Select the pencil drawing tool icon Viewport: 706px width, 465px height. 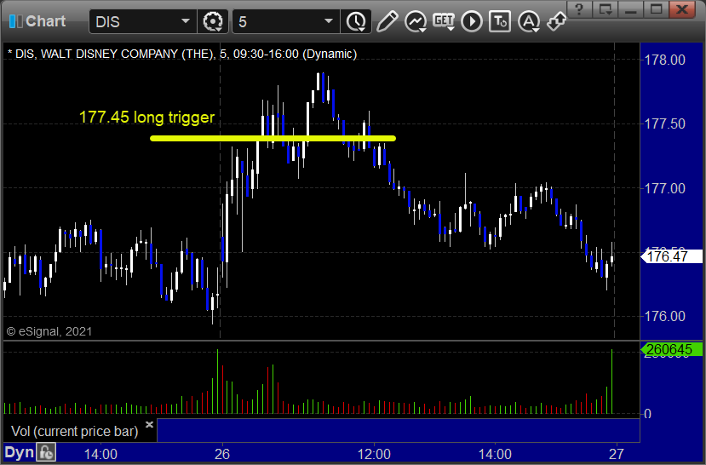387,21
